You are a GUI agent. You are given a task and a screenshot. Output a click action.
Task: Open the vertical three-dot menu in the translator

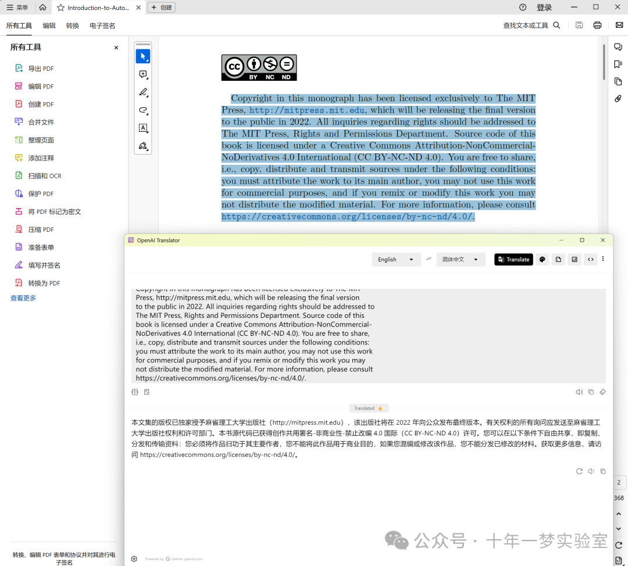603,259
